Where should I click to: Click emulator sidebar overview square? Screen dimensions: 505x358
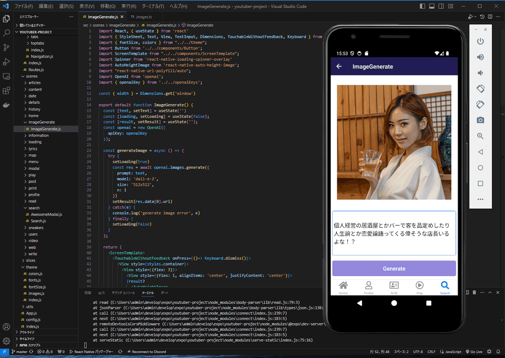click(x=480, y=183)
